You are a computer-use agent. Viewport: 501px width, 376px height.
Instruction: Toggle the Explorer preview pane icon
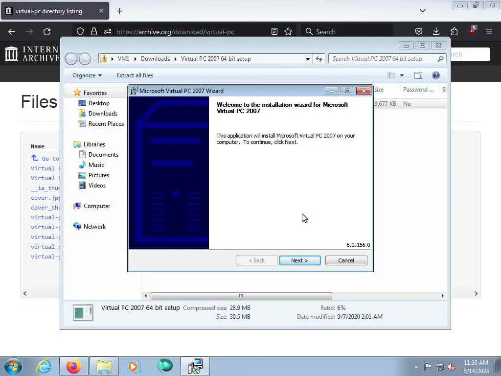pos(418,75)
